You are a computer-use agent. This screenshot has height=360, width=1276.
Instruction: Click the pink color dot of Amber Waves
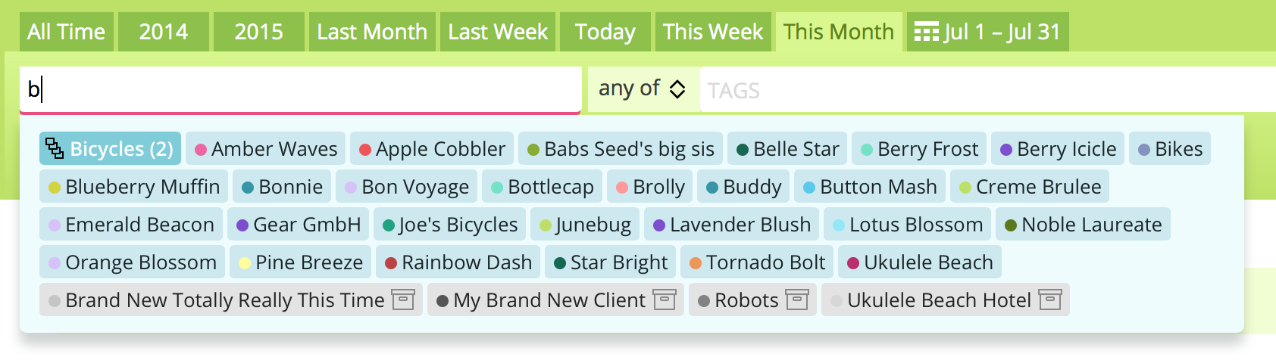(x=201, y=150)
